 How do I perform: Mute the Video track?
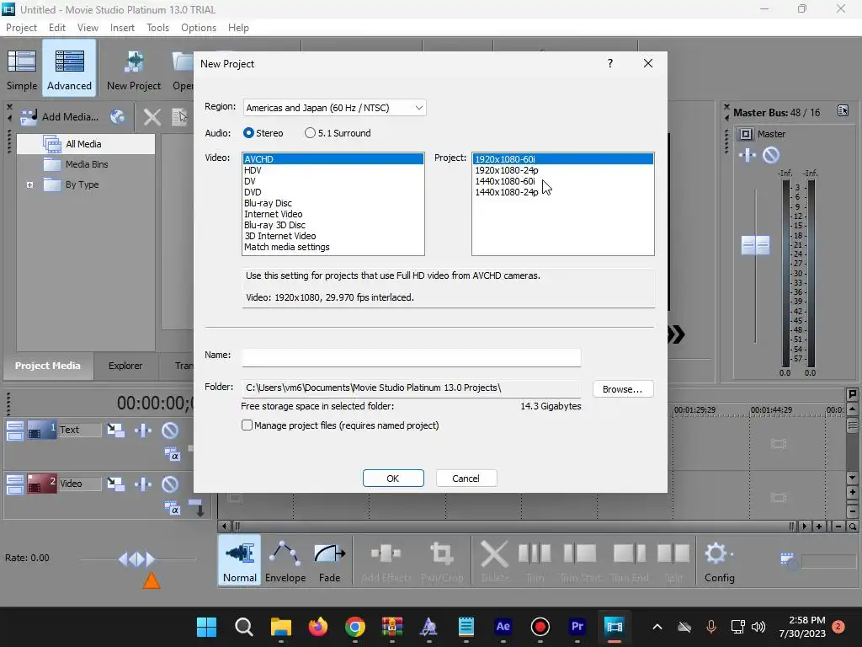(170, 484)
